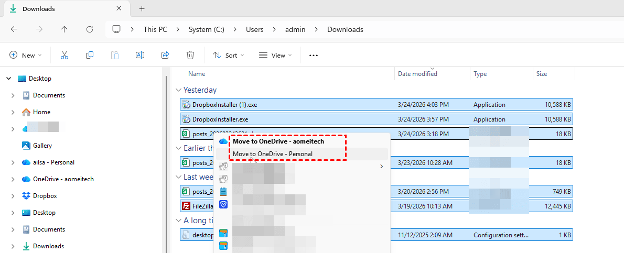Click date 3/20/2026 2:56 PM cell

[x=424, y=192]
